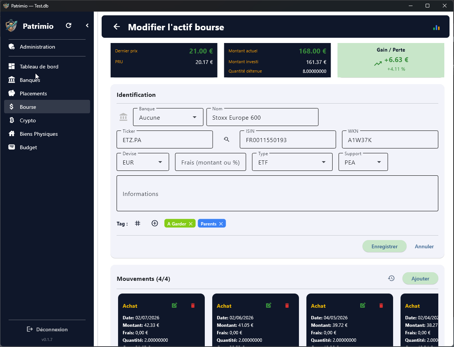Click the Informations text area

point(277,193)
